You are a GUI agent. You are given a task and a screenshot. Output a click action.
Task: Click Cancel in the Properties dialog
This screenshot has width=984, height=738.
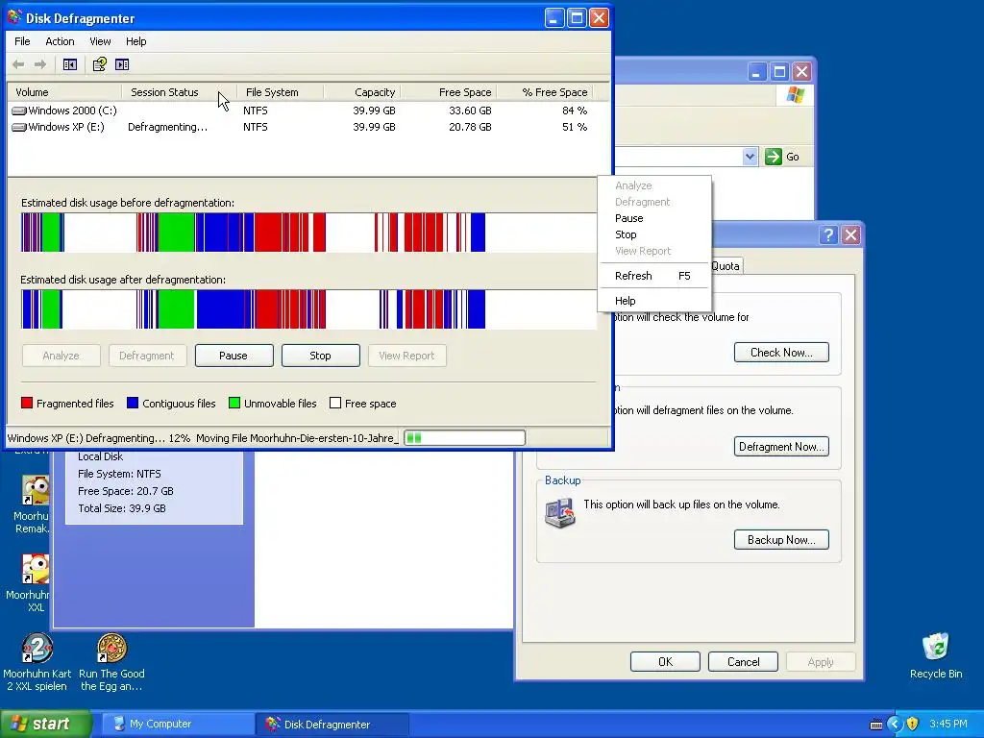[x=743, y=661]
